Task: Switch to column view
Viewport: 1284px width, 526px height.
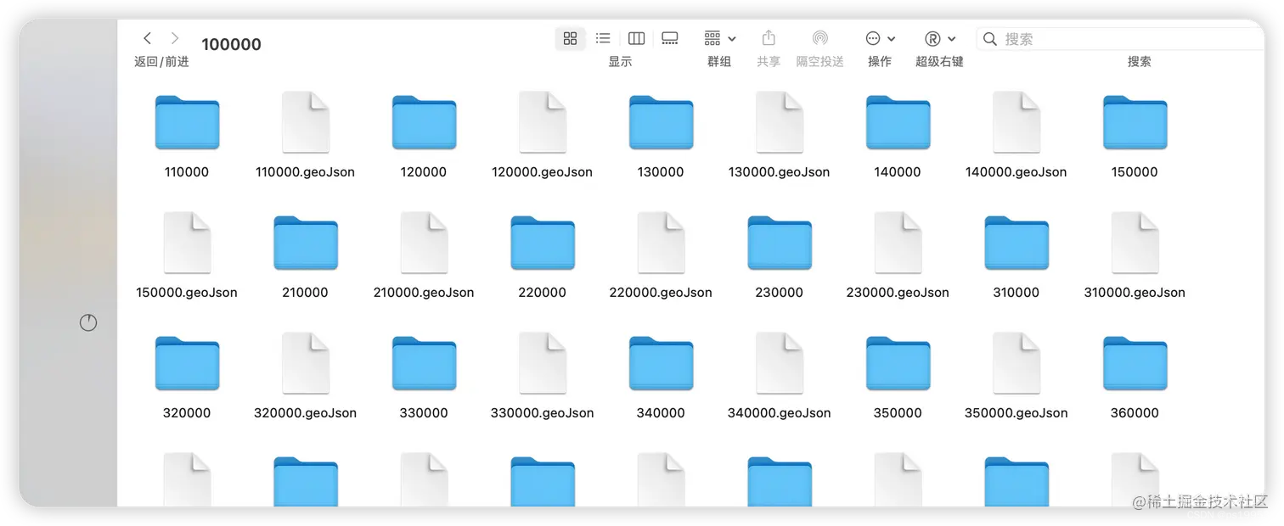Action: click(x=636, y=38)
